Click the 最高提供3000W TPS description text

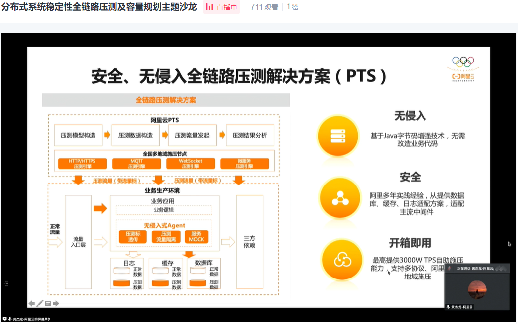[418, 268]
